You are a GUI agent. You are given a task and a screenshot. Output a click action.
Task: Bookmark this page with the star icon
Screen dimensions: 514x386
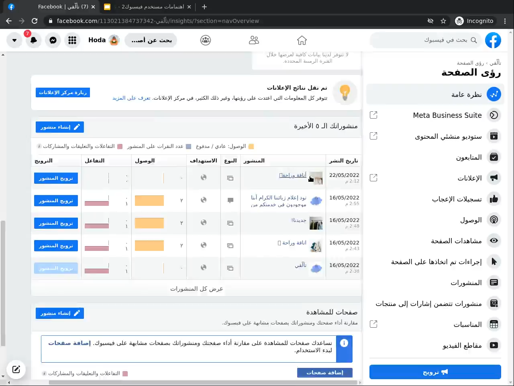pyautogui.click(x=443, y=21)
